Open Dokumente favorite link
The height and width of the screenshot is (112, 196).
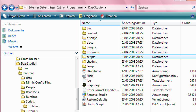[16, 30]
